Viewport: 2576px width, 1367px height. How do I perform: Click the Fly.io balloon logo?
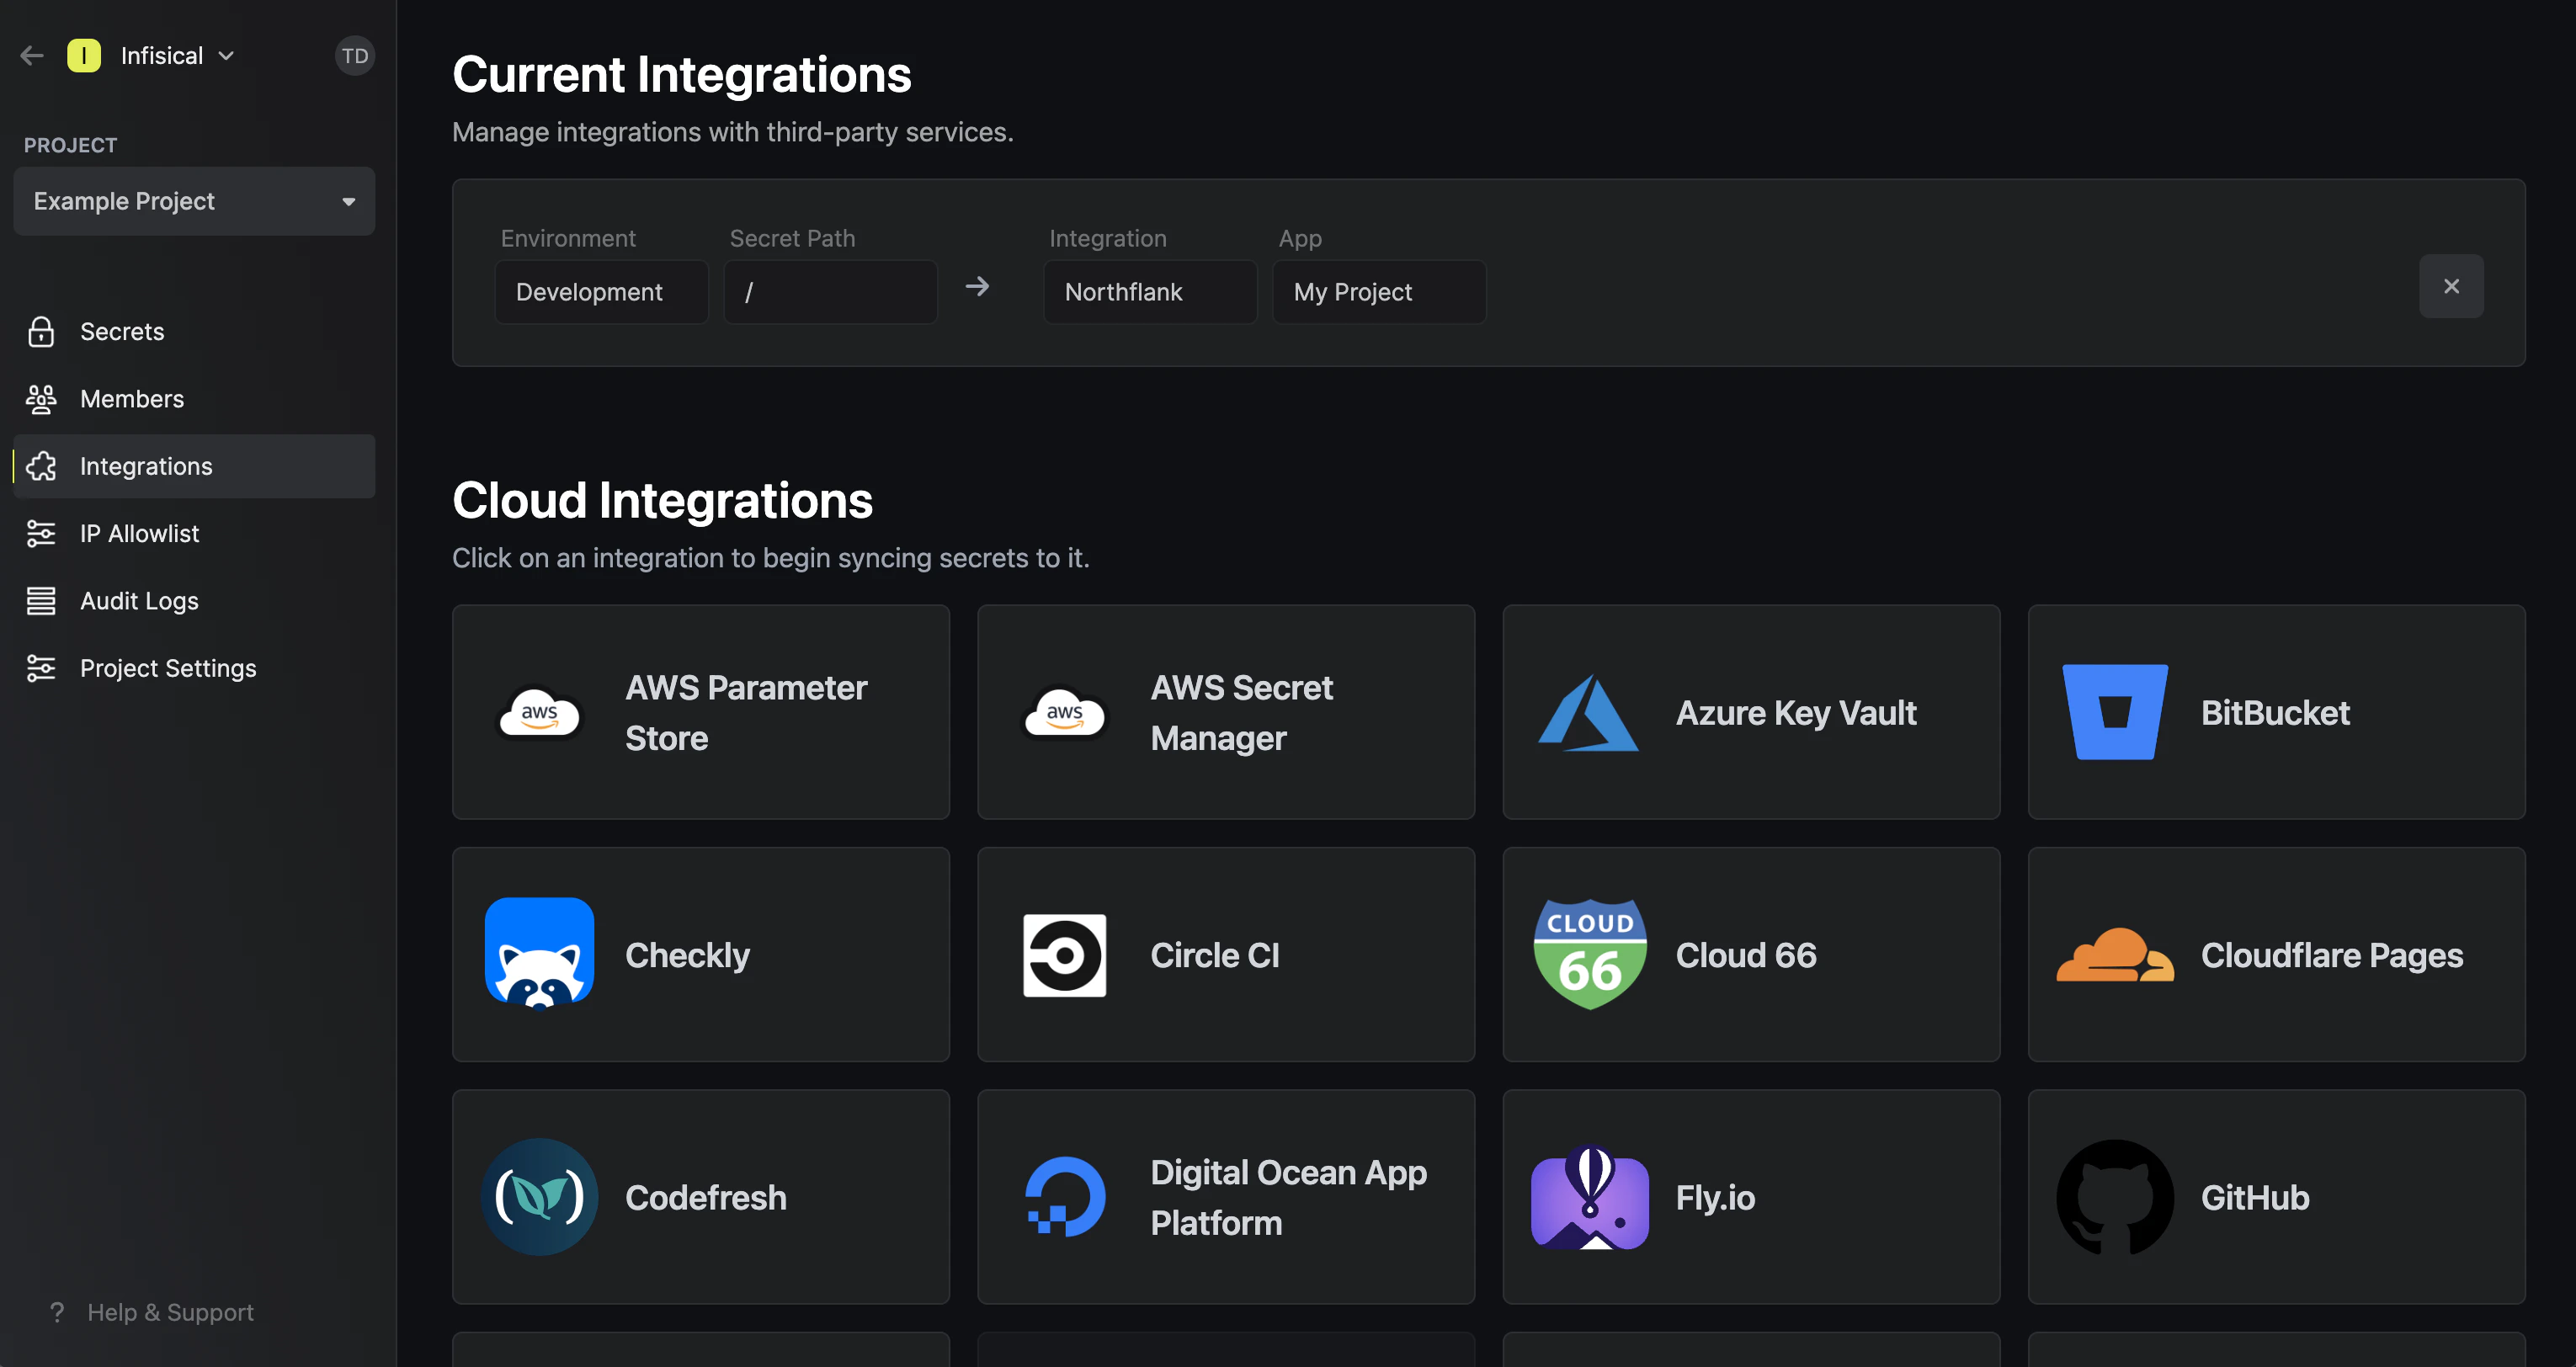click(1590, 1197)
